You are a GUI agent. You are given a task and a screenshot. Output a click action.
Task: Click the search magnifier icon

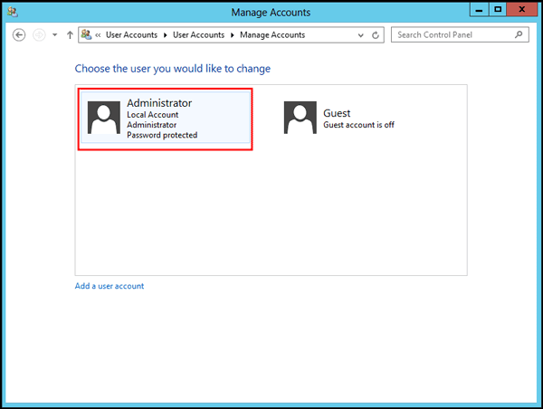(x=519, y=34)
